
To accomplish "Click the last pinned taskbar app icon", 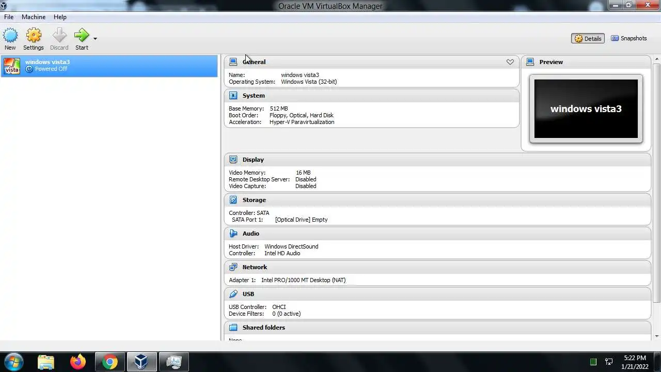I will (174, 362).
